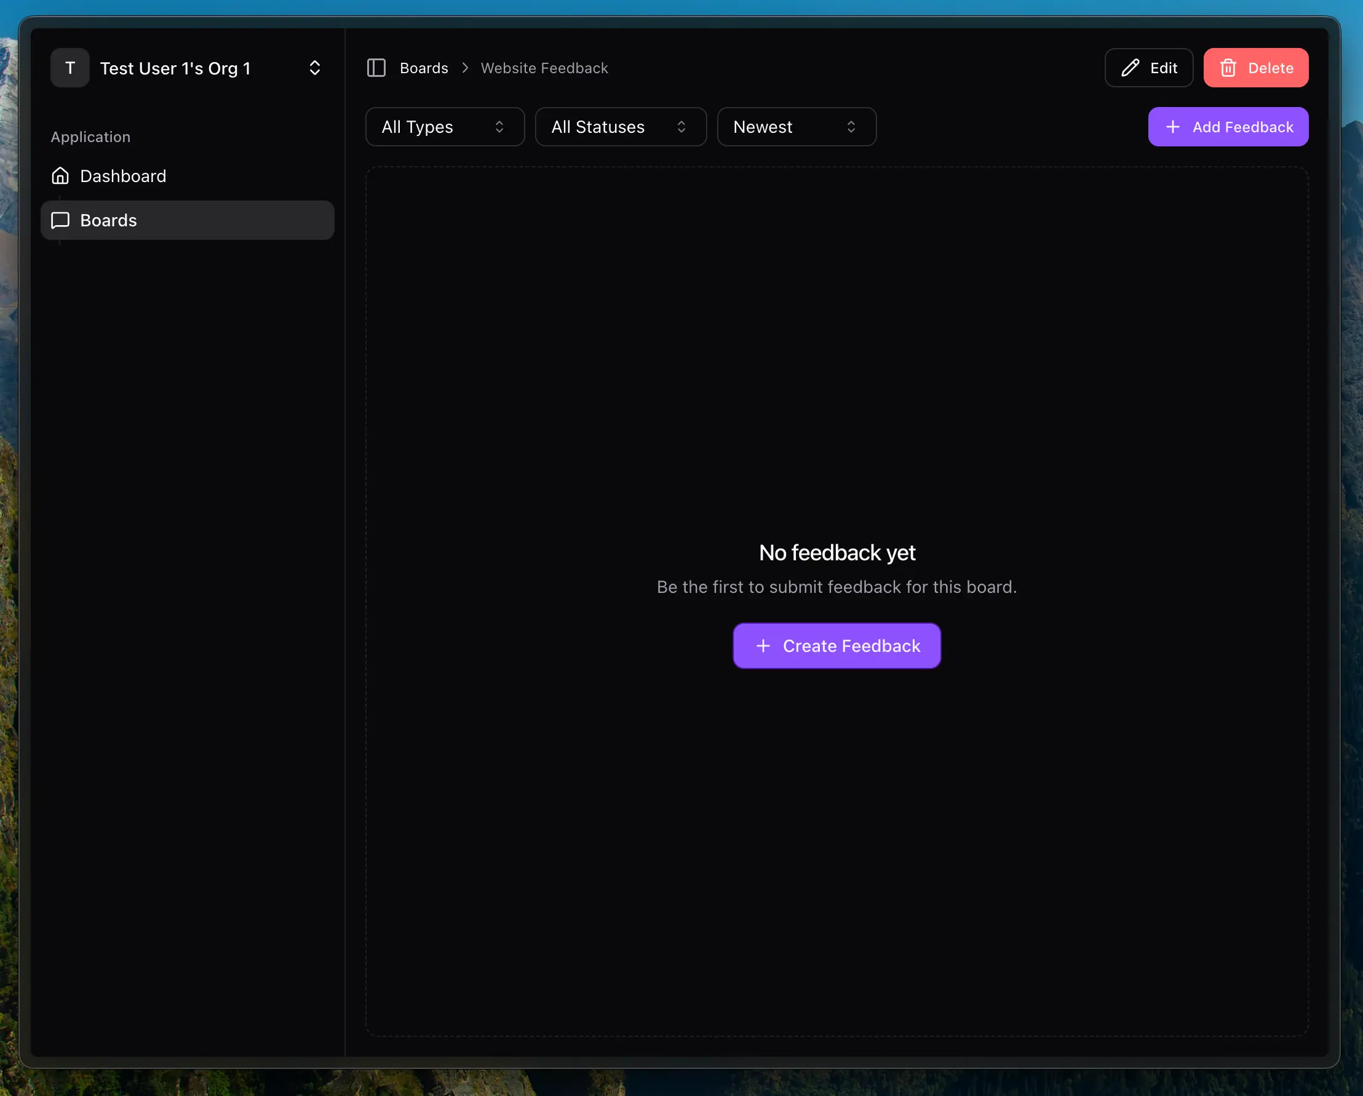
Task: Open the All Statuses filter dropdown
Action: click(x=620, y=127)
